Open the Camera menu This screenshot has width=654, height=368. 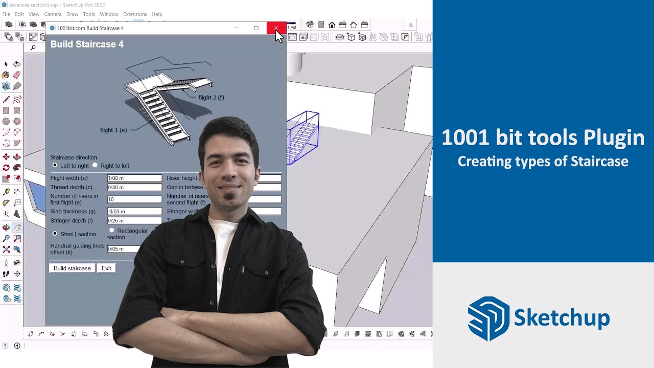click(x=53, y=14)
